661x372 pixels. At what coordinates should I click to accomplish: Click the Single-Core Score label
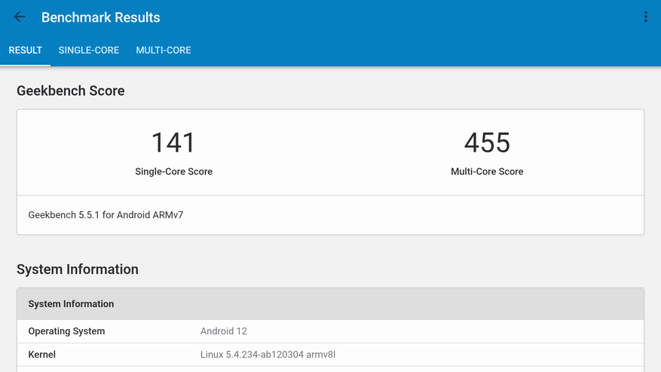click(173, 172)
